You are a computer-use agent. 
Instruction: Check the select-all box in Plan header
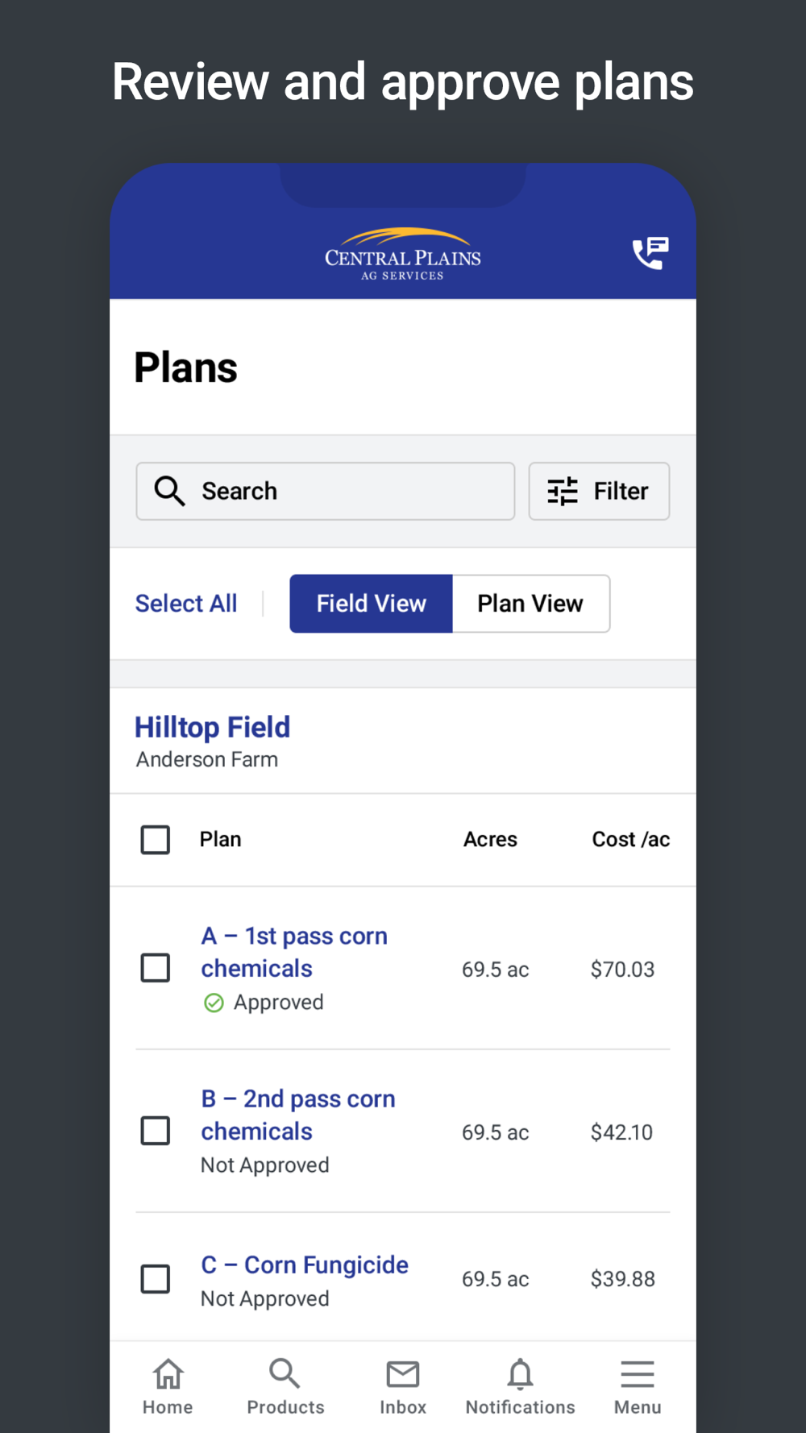tap(156, 839)
